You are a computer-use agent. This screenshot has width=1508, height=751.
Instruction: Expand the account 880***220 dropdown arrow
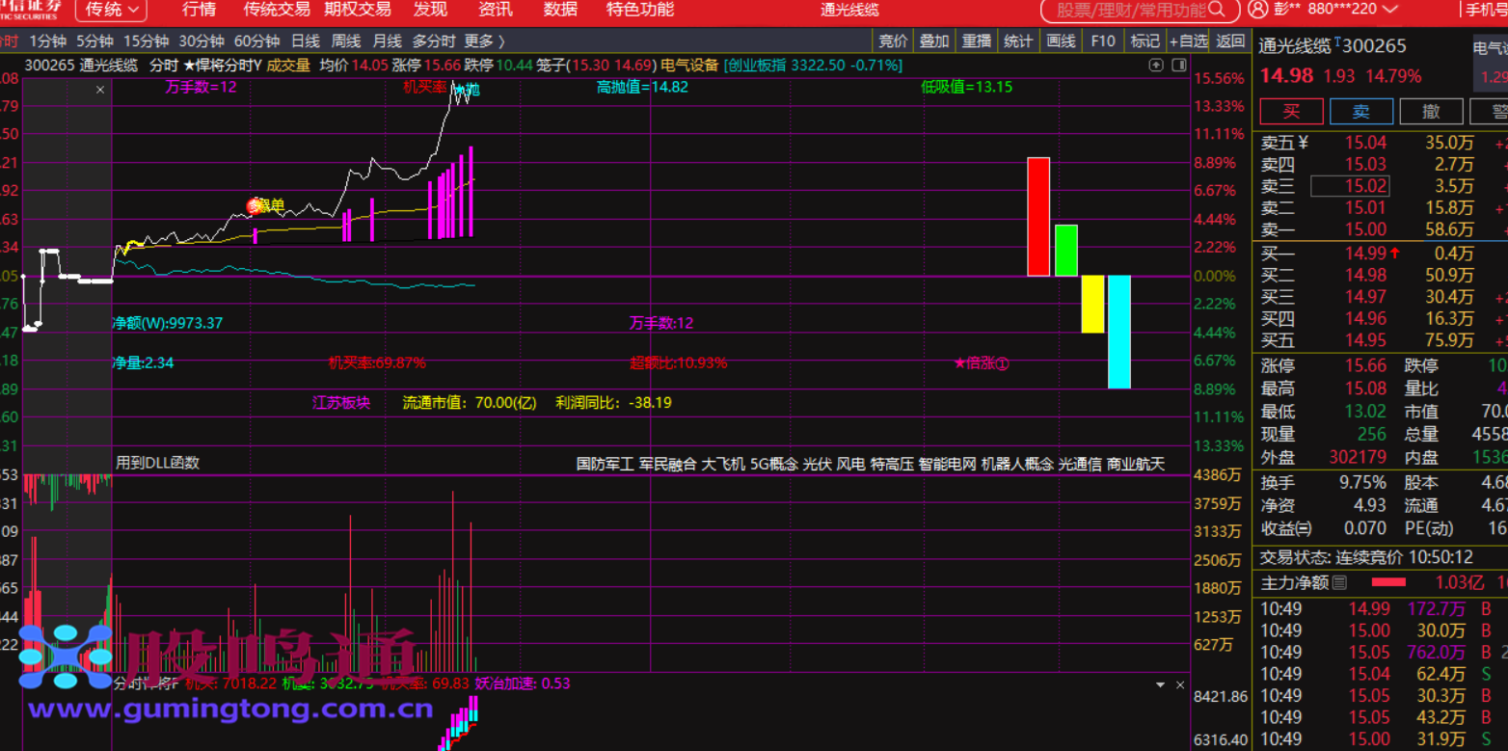1389,10
